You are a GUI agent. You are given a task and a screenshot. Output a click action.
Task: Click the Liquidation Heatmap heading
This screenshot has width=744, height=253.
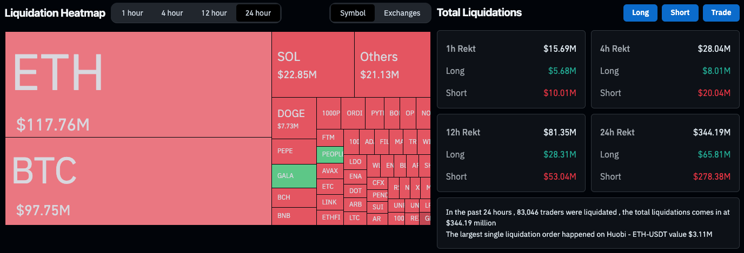tap(55, 13)
